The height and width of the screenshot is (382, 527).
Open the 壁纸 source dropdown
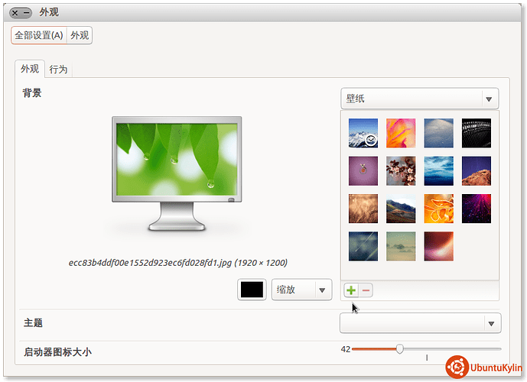(x=419, y=99)
